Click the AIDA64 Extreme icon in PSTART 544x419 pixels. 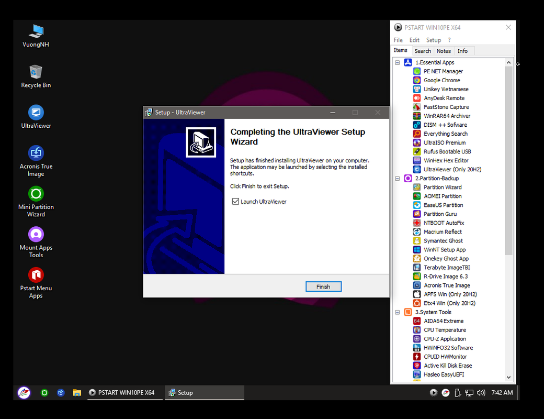pos(417,321)
